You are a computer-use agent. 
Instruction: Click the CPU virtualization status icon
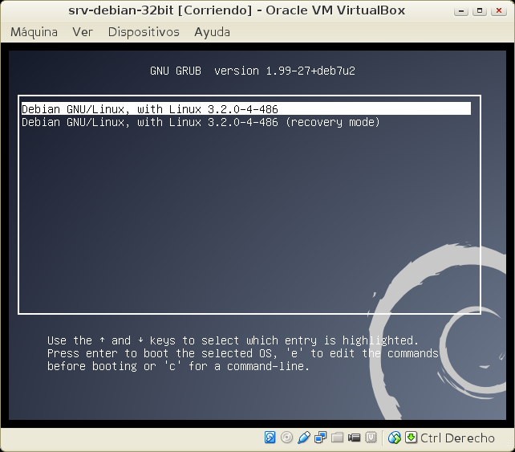click(x=371, y=438)
